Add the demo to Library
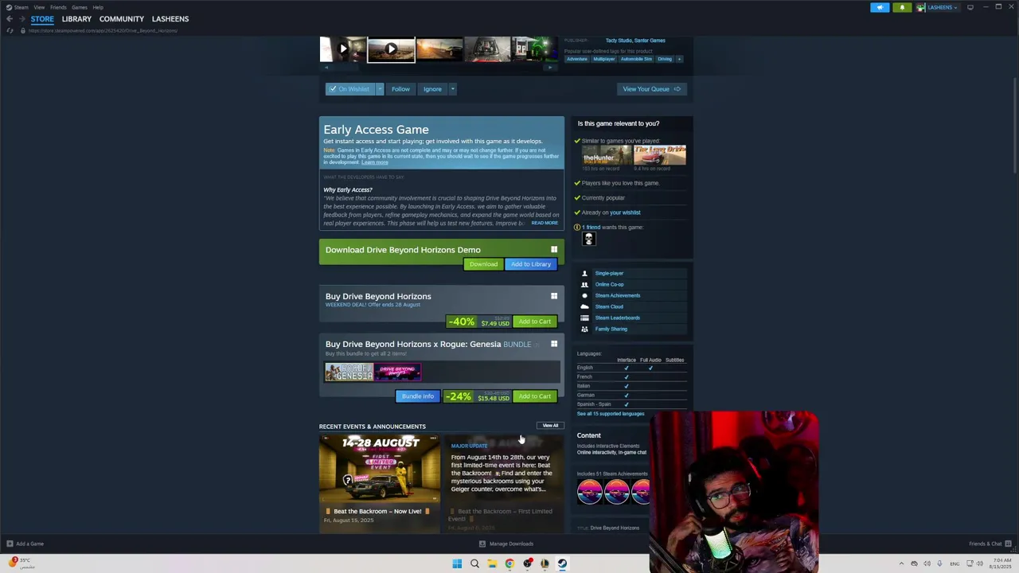Viewport: 1019px width, 573px height. coord(531,264)
